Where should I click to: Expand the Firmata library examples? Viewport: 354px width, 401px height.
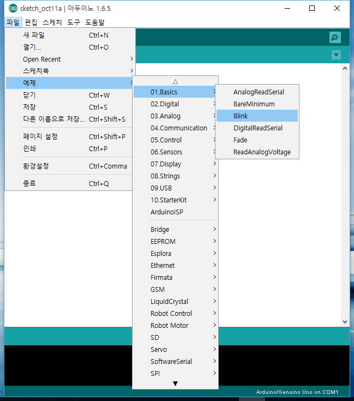click(x=175, y=278)
